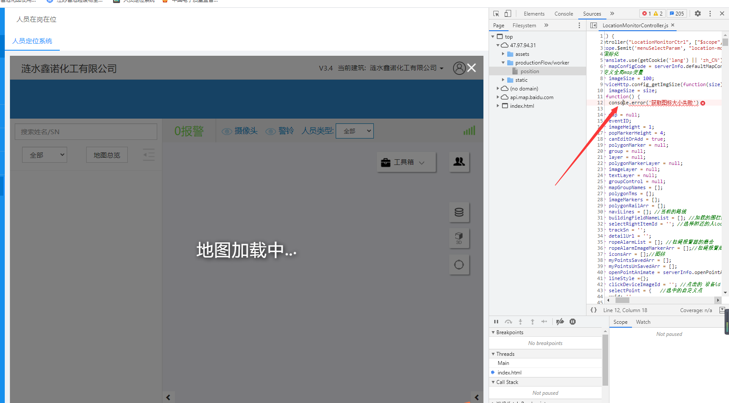
Task: Activate the DevTools inspect element picker
Action: click(496, 13)
